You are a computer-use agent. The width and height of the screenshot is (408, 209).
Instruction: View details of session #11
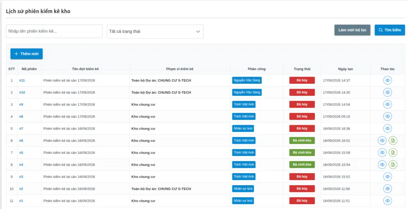click(x=387, y=80)
